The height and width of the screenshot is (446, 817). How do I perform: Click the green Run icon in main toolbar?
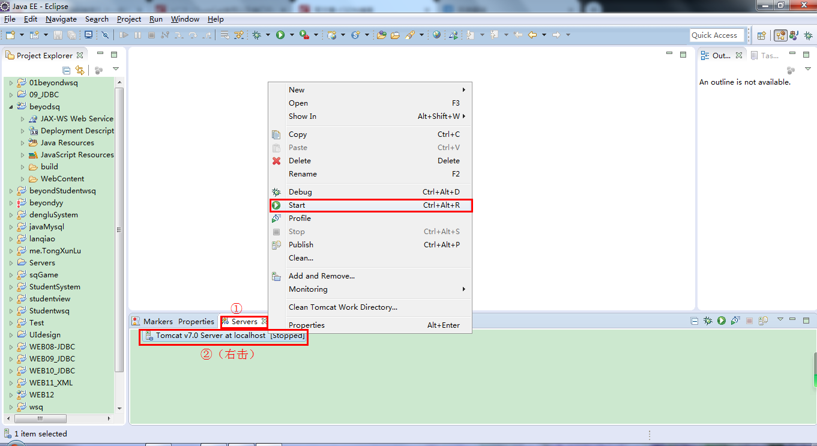click(280, 35)
